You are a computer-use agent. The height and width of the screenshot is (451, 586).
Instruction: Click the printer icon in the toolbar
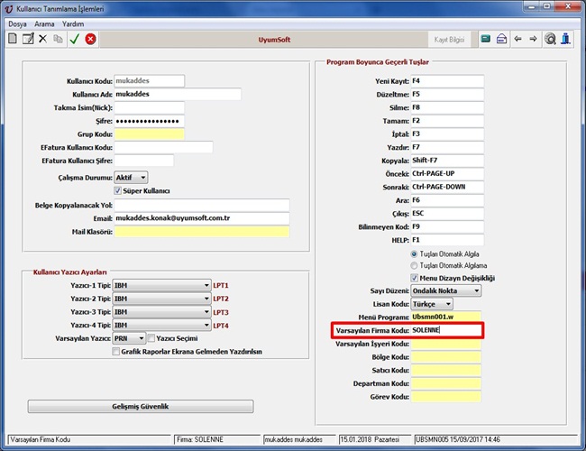click(x=501, y=39)
